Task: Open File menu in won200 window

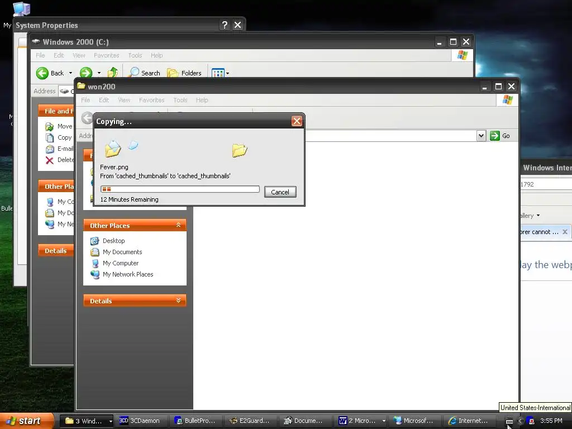Action: (x=85, y=100)
